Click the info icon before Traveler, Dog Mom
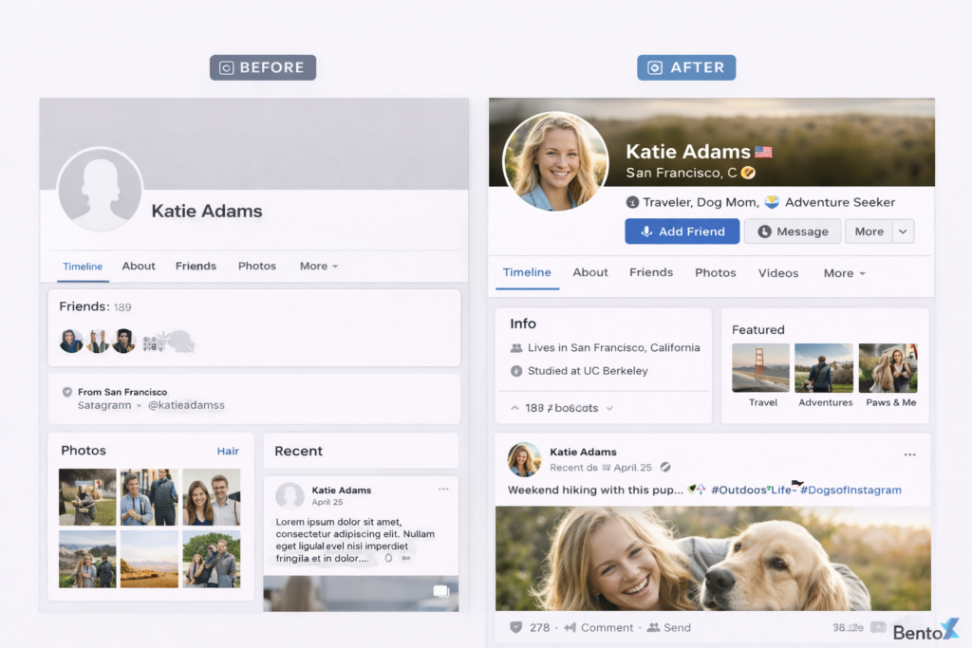The height and width of the screenshot is (648, 972). tap(632, 201)
